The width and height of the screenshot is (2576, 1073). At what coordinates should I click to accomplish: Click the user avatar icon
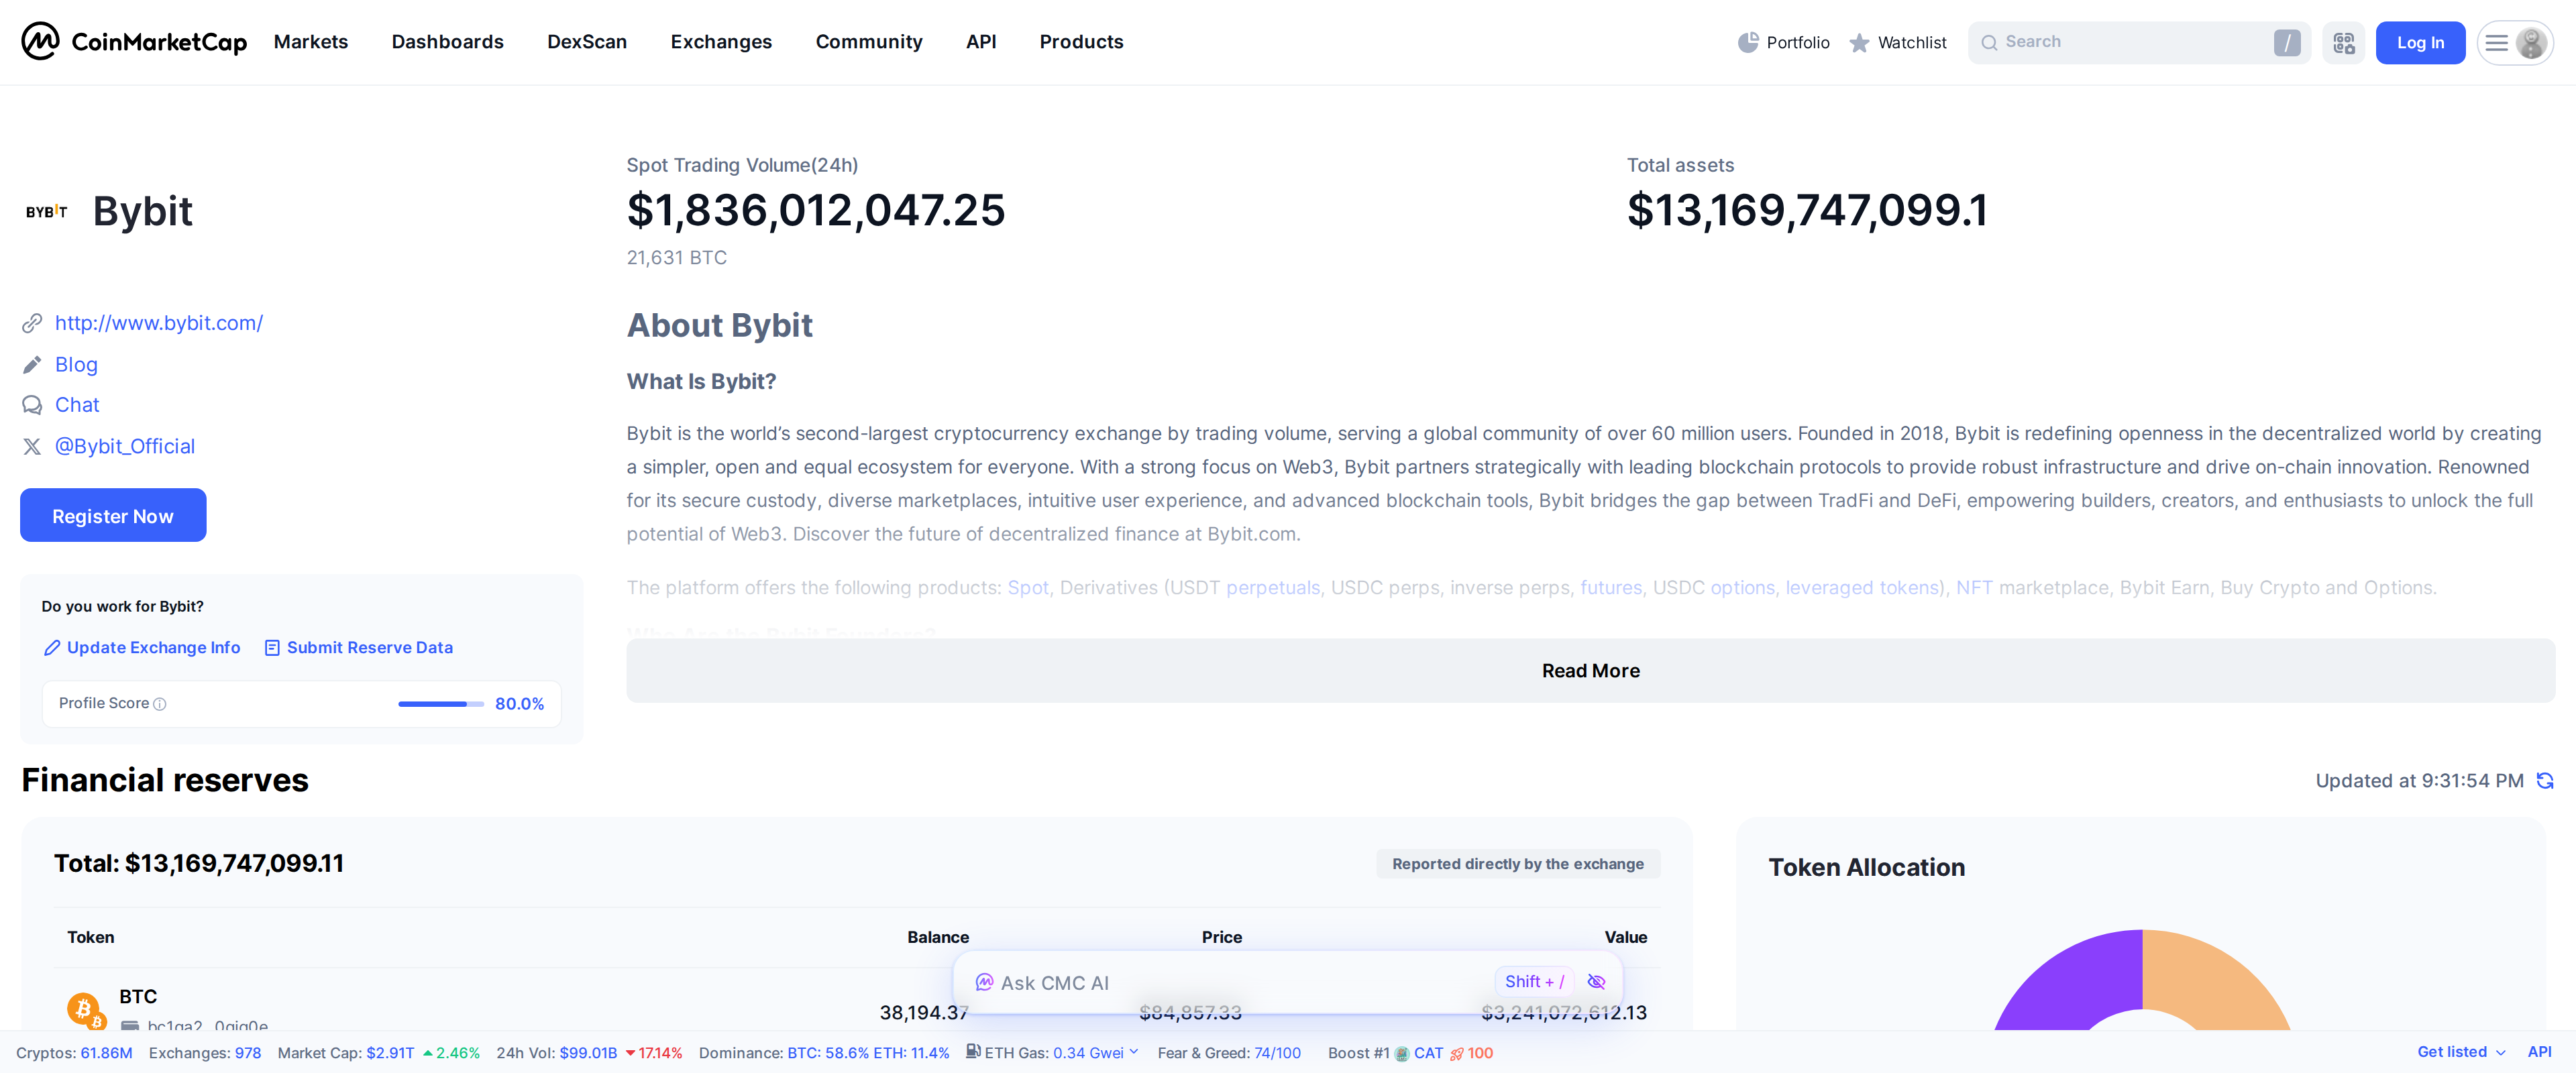[x=2532, y=42]
